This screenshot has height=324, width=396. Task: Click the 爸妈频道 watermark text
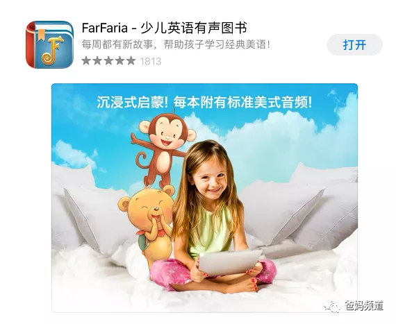point(364,306)
